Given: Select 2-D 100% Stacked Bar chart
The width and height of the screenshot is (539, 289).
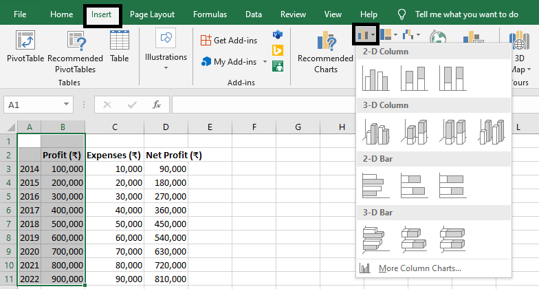Looking at the screenshot, I should 452,186.
